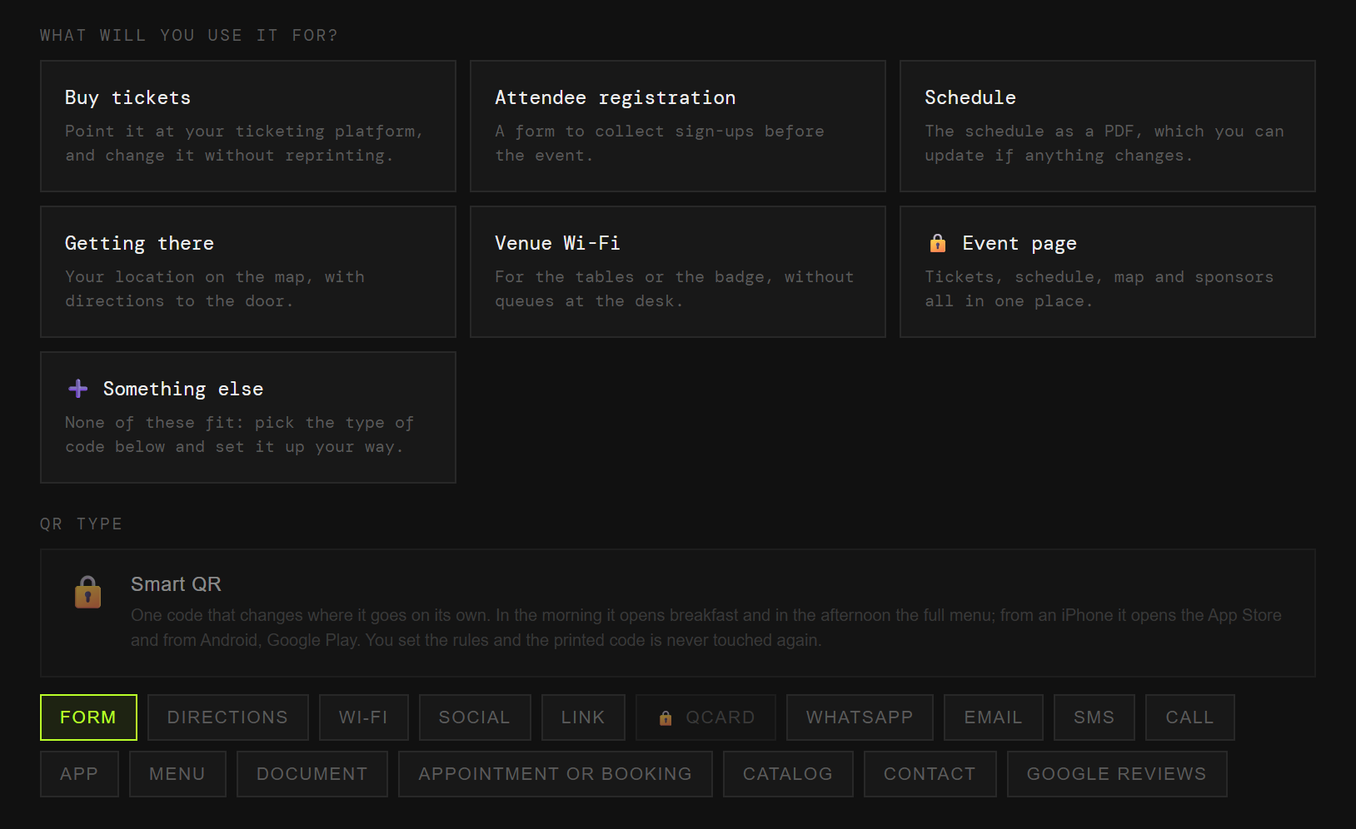The height and width of the screenshot is (829, 1356).
Task: Click the Smart QR lock icon
Action: coord(87,592)
